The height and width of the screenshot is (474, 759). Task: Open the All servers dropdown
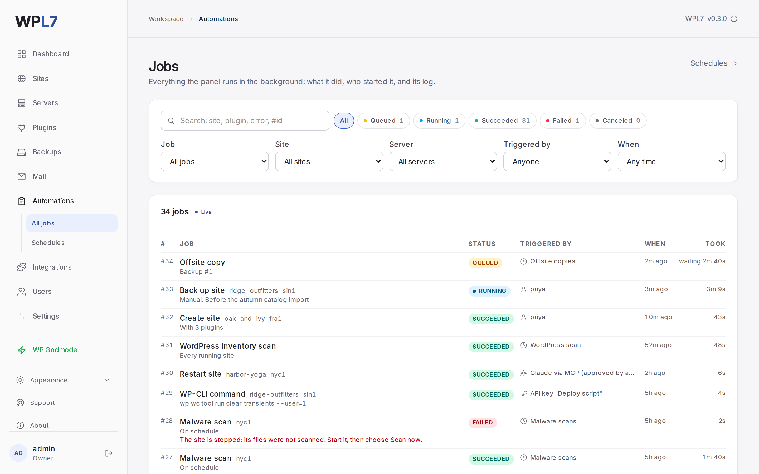[x=443, y=161]
